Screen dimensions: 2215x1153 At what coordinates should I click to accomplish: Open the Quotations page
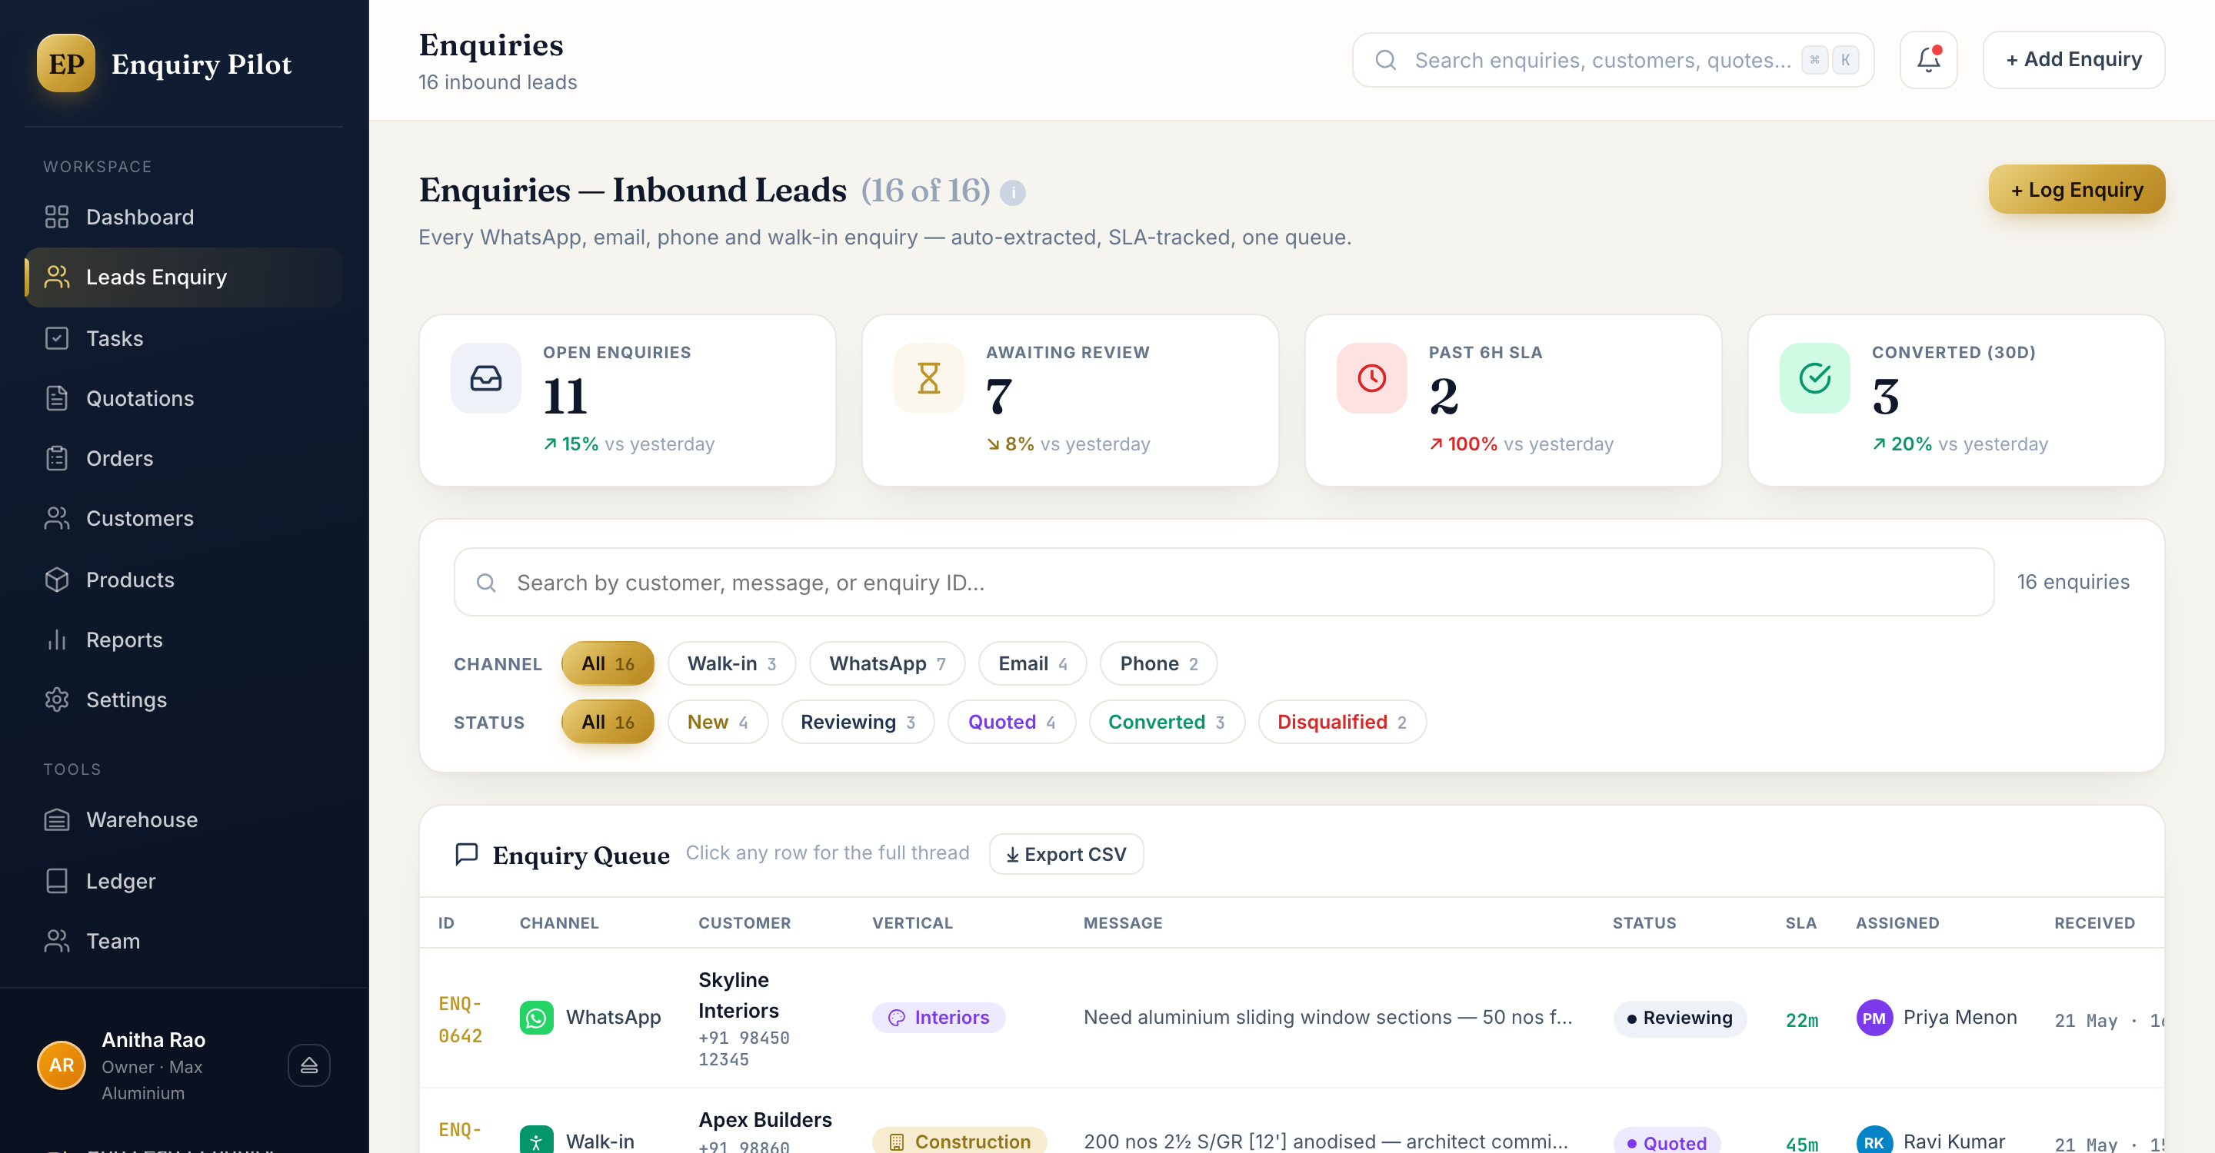pos(183,398)
